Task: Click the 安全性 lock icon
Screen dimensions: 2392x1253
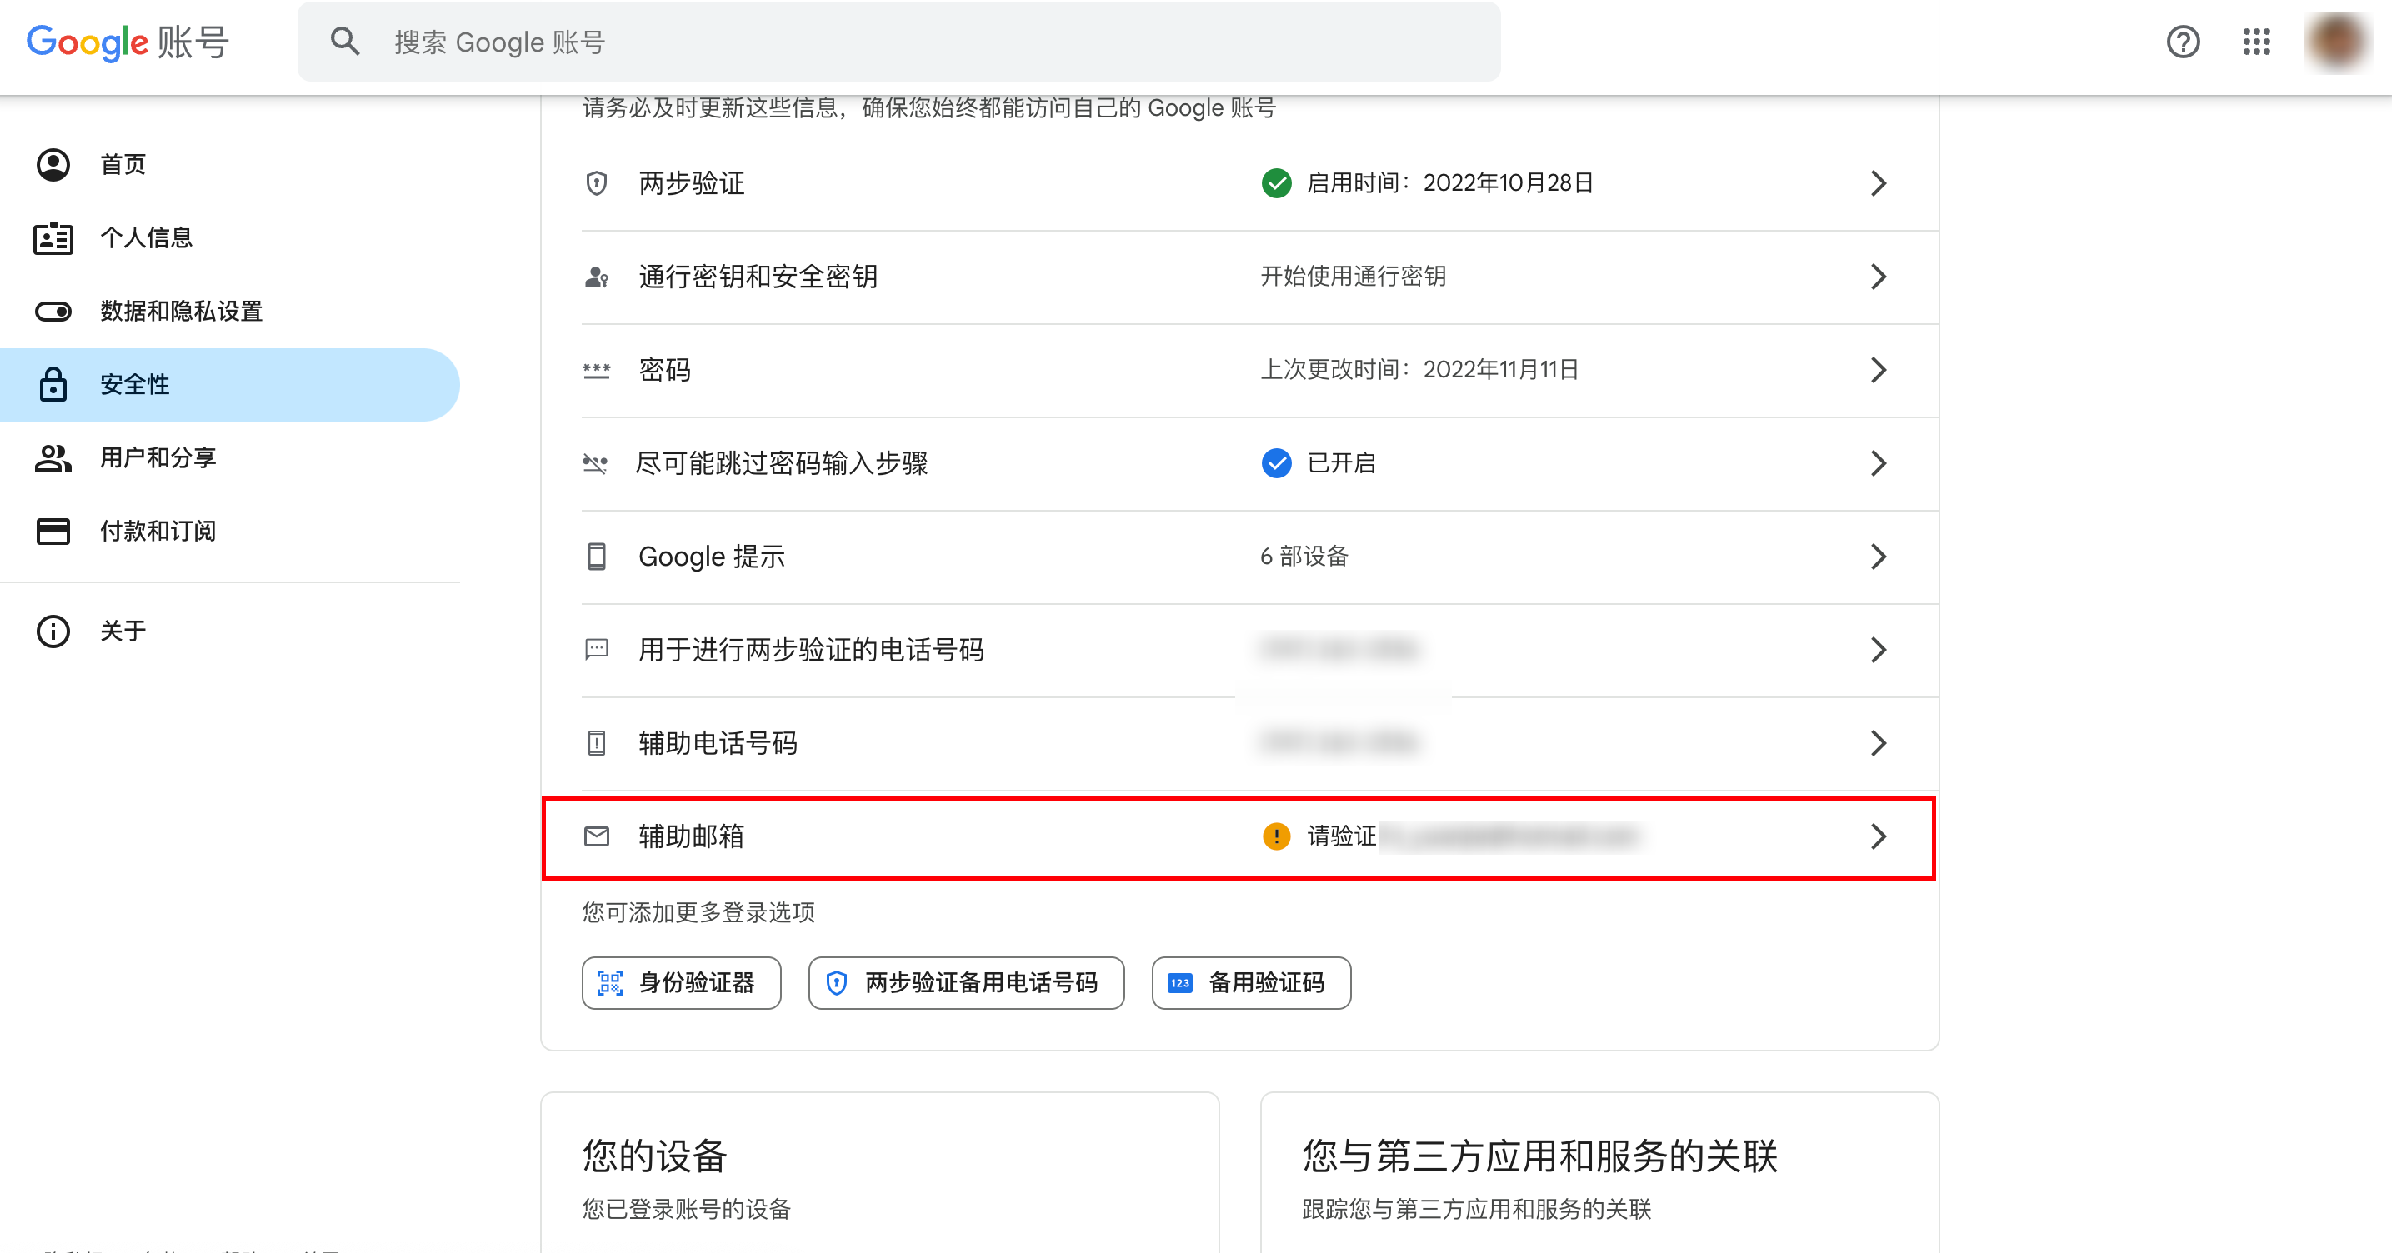Action: coord(53,383)
